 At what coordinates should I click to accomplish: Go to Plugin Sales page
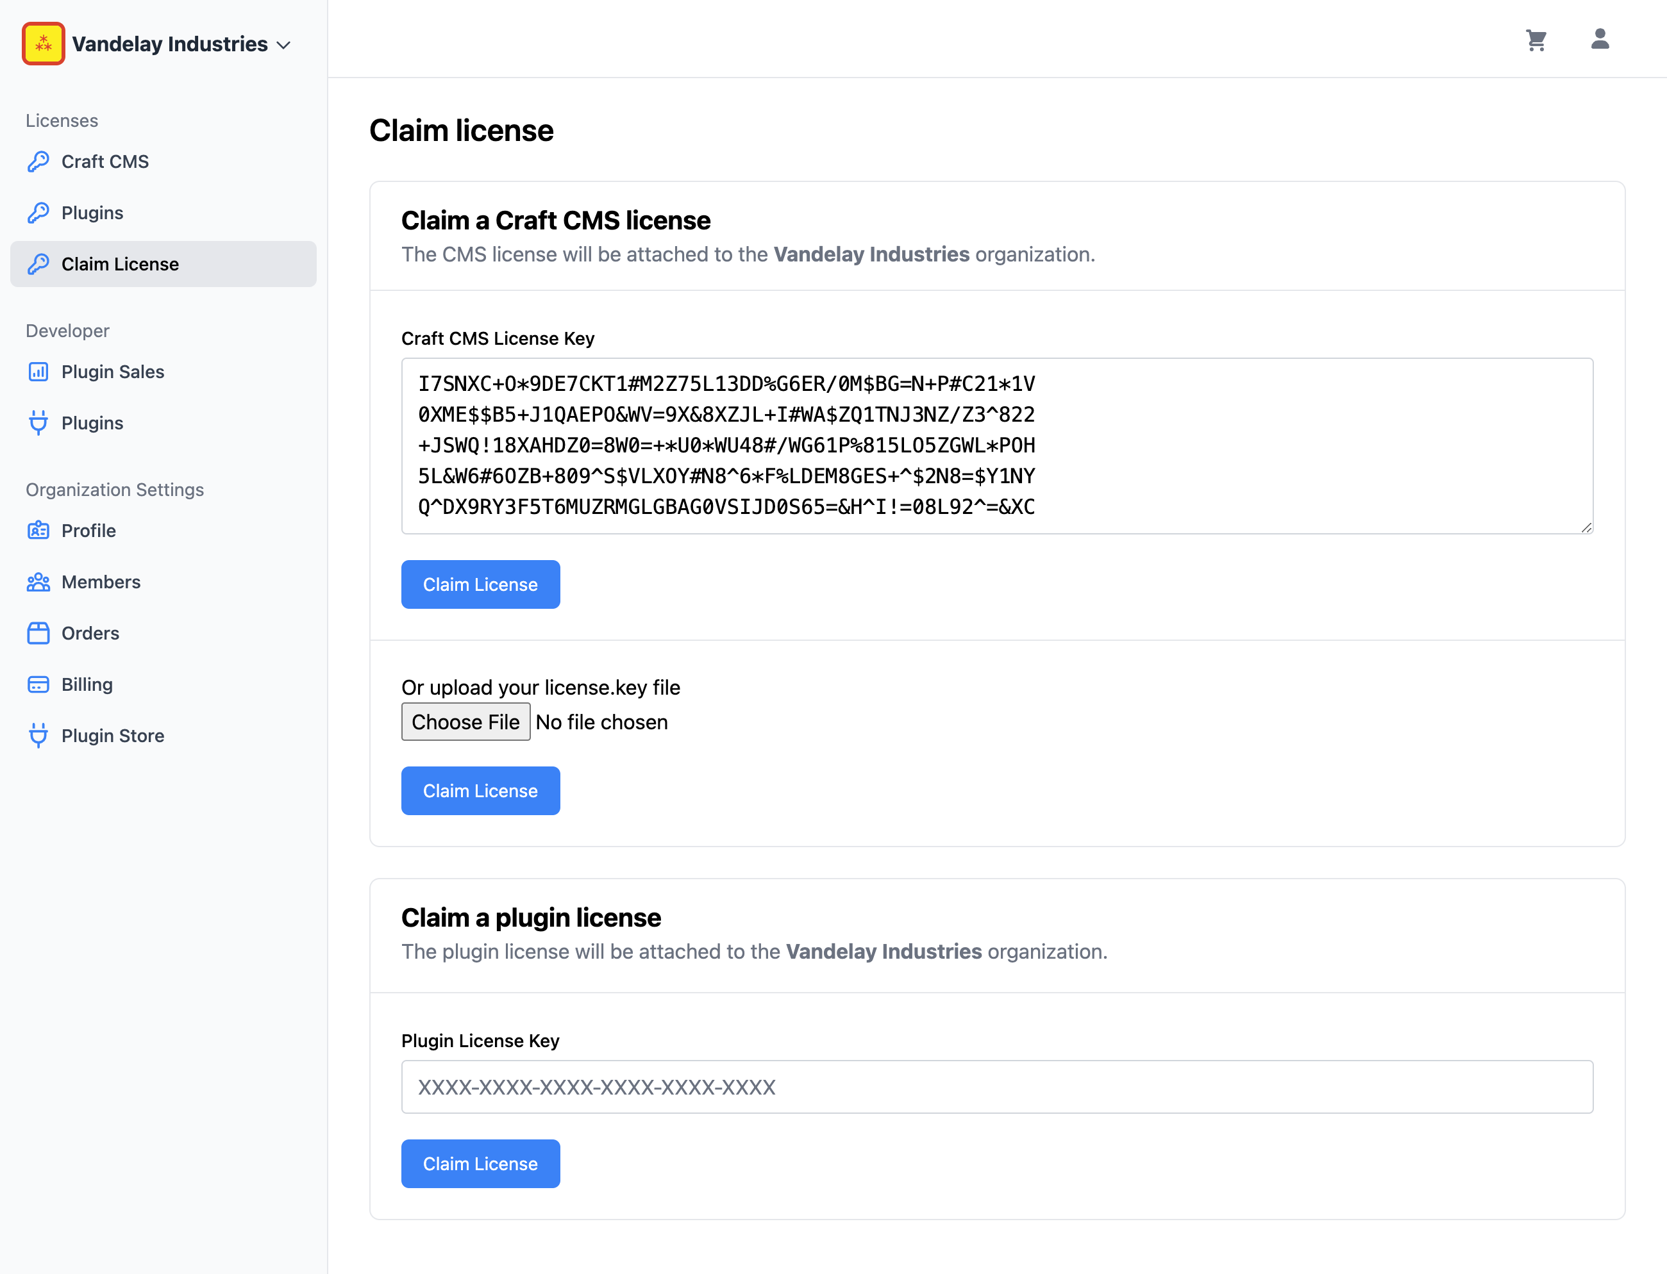(x=163, y=372)
